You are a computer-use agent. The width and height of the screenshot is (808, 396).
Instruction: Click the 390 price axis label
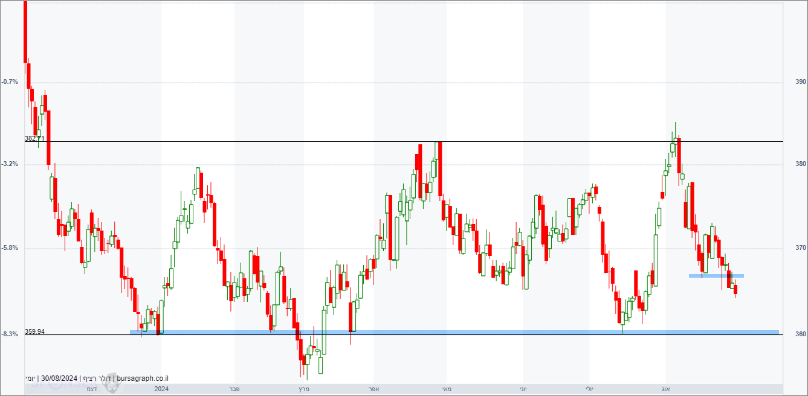(x=801, y=82)
